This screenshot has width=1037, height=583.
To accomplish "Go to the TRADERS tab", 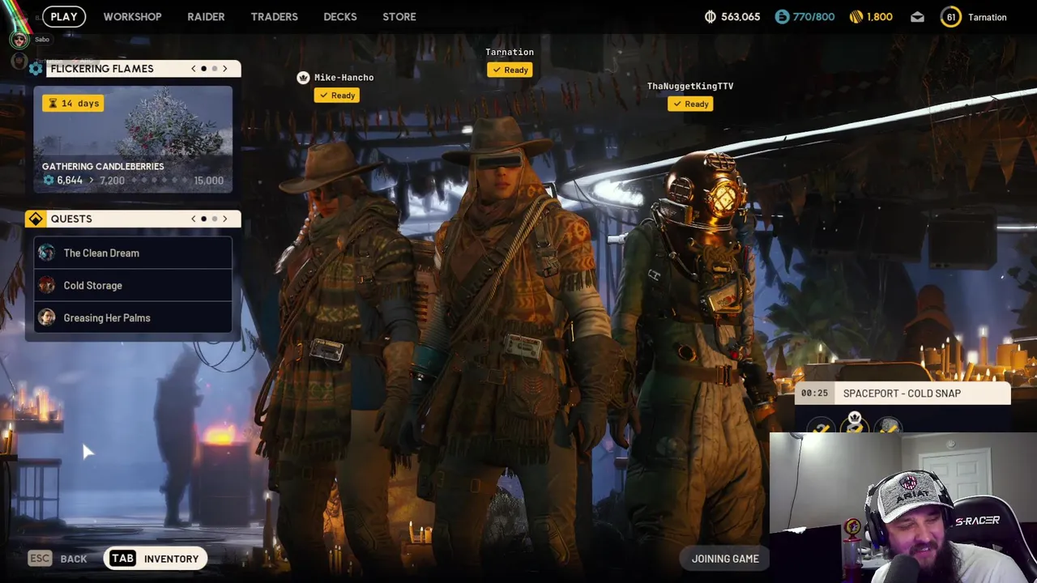I will (274, 16).
